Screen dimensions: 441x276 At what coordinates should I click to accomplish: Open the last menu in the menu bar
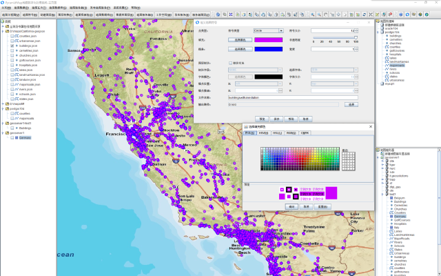[136, 8]
